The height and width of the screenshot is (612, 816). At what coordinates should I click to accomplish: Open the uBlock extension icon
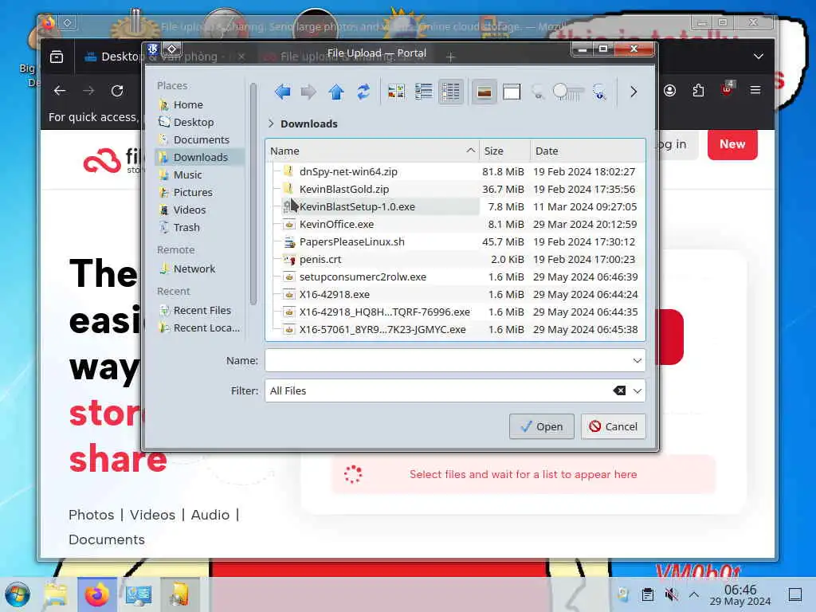pos(727,89)
